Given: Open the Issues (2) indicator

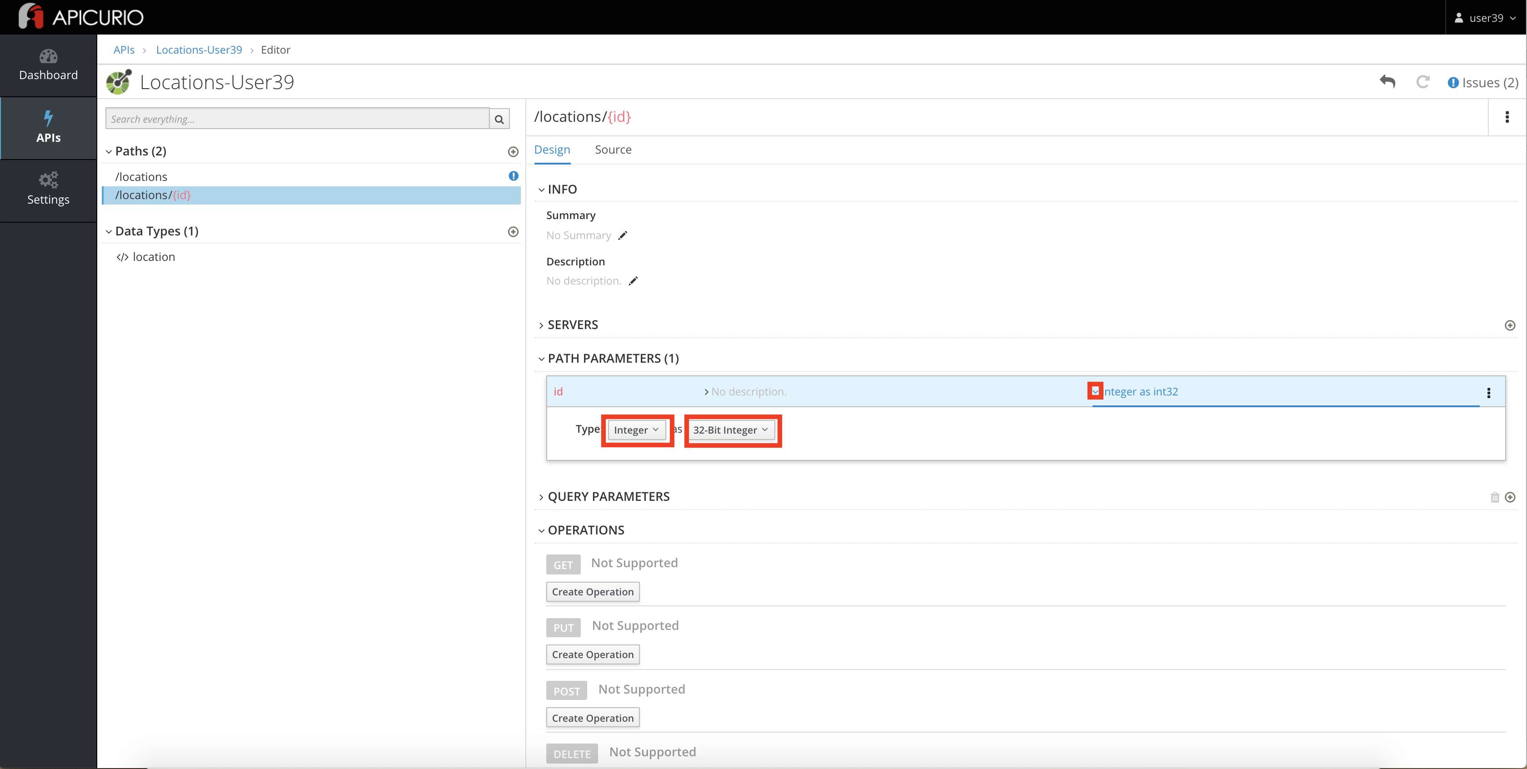Looking at the screenshot, I should coord(1482,82).
